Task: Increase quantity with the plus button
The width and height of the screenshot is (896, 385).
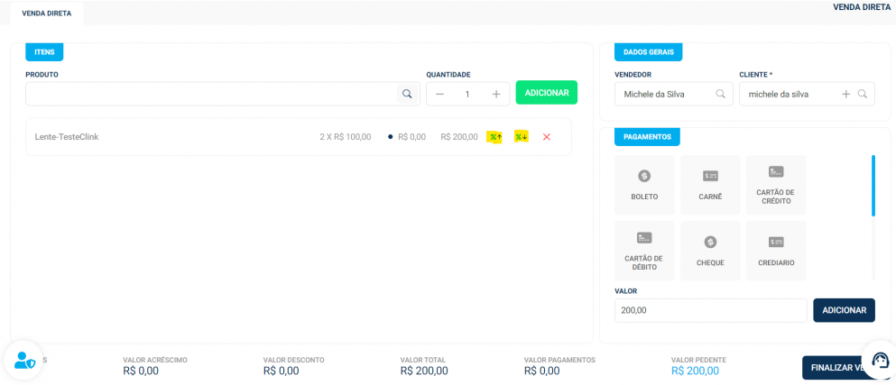Action: tap(495, 94)
